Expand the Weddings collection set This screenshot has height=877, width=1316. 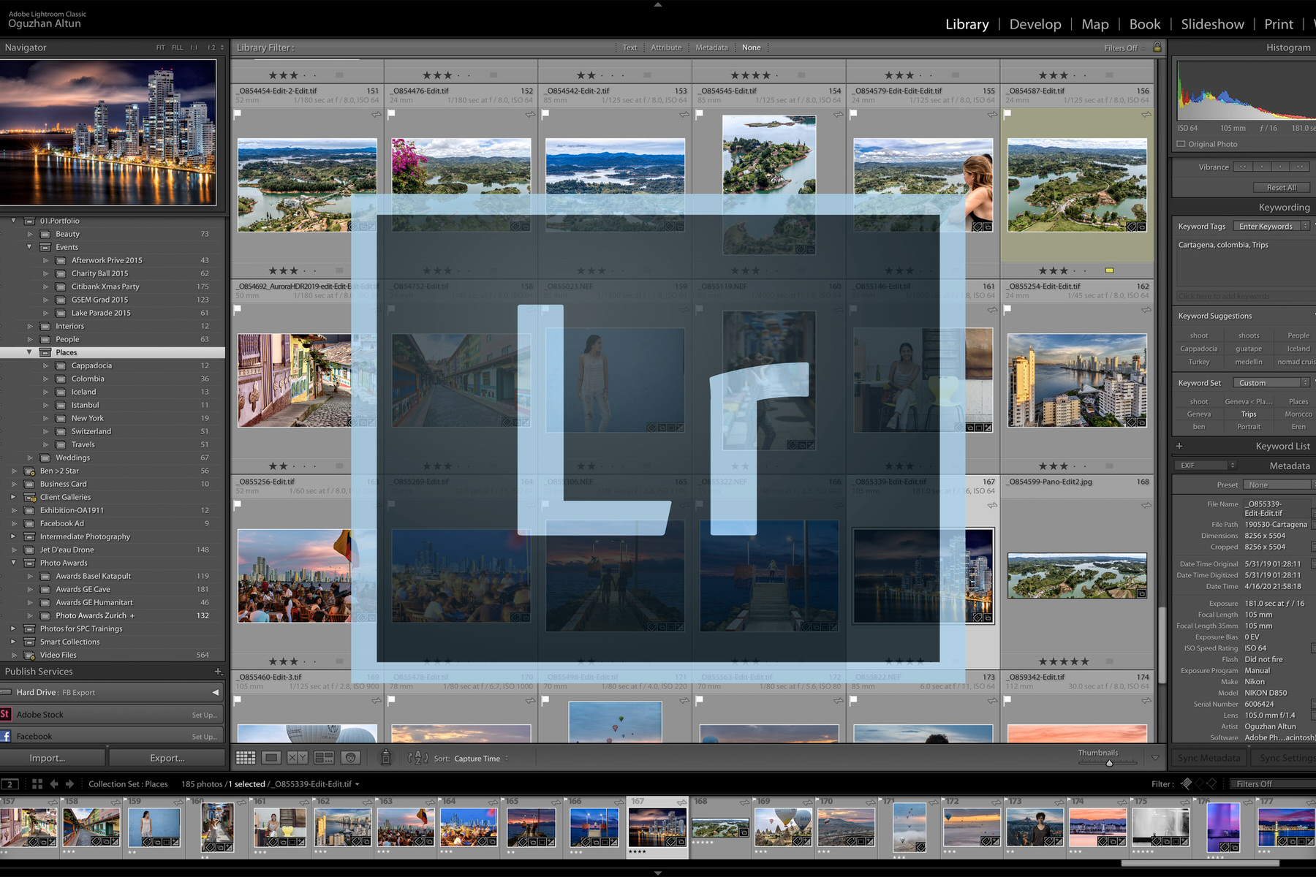pos(29,458)
